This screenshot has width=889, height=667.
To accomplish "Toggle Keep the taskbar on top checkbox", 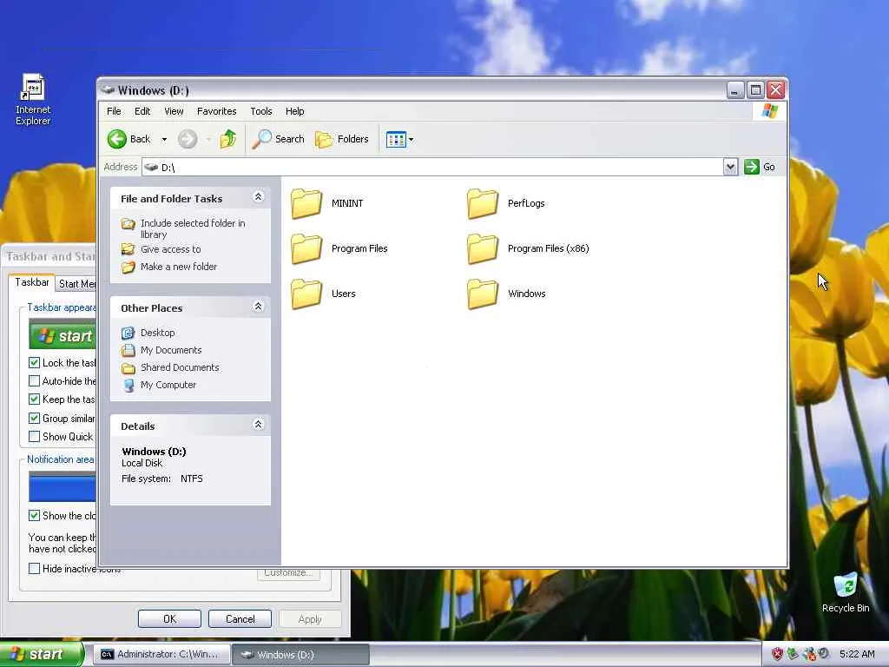I will [34, 400].
